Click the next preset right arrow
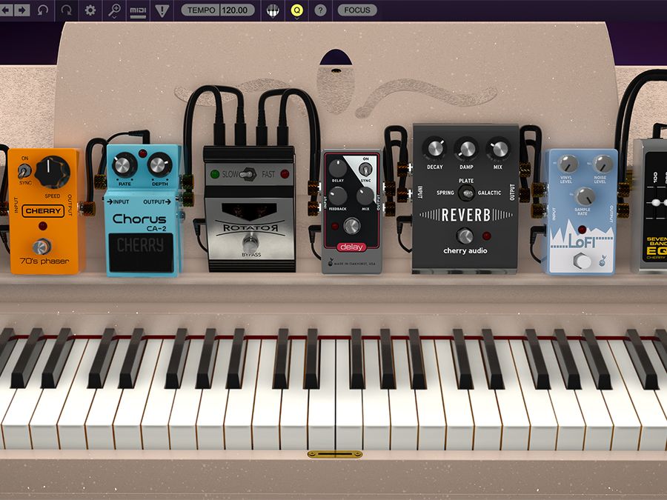 click(21, 10)
